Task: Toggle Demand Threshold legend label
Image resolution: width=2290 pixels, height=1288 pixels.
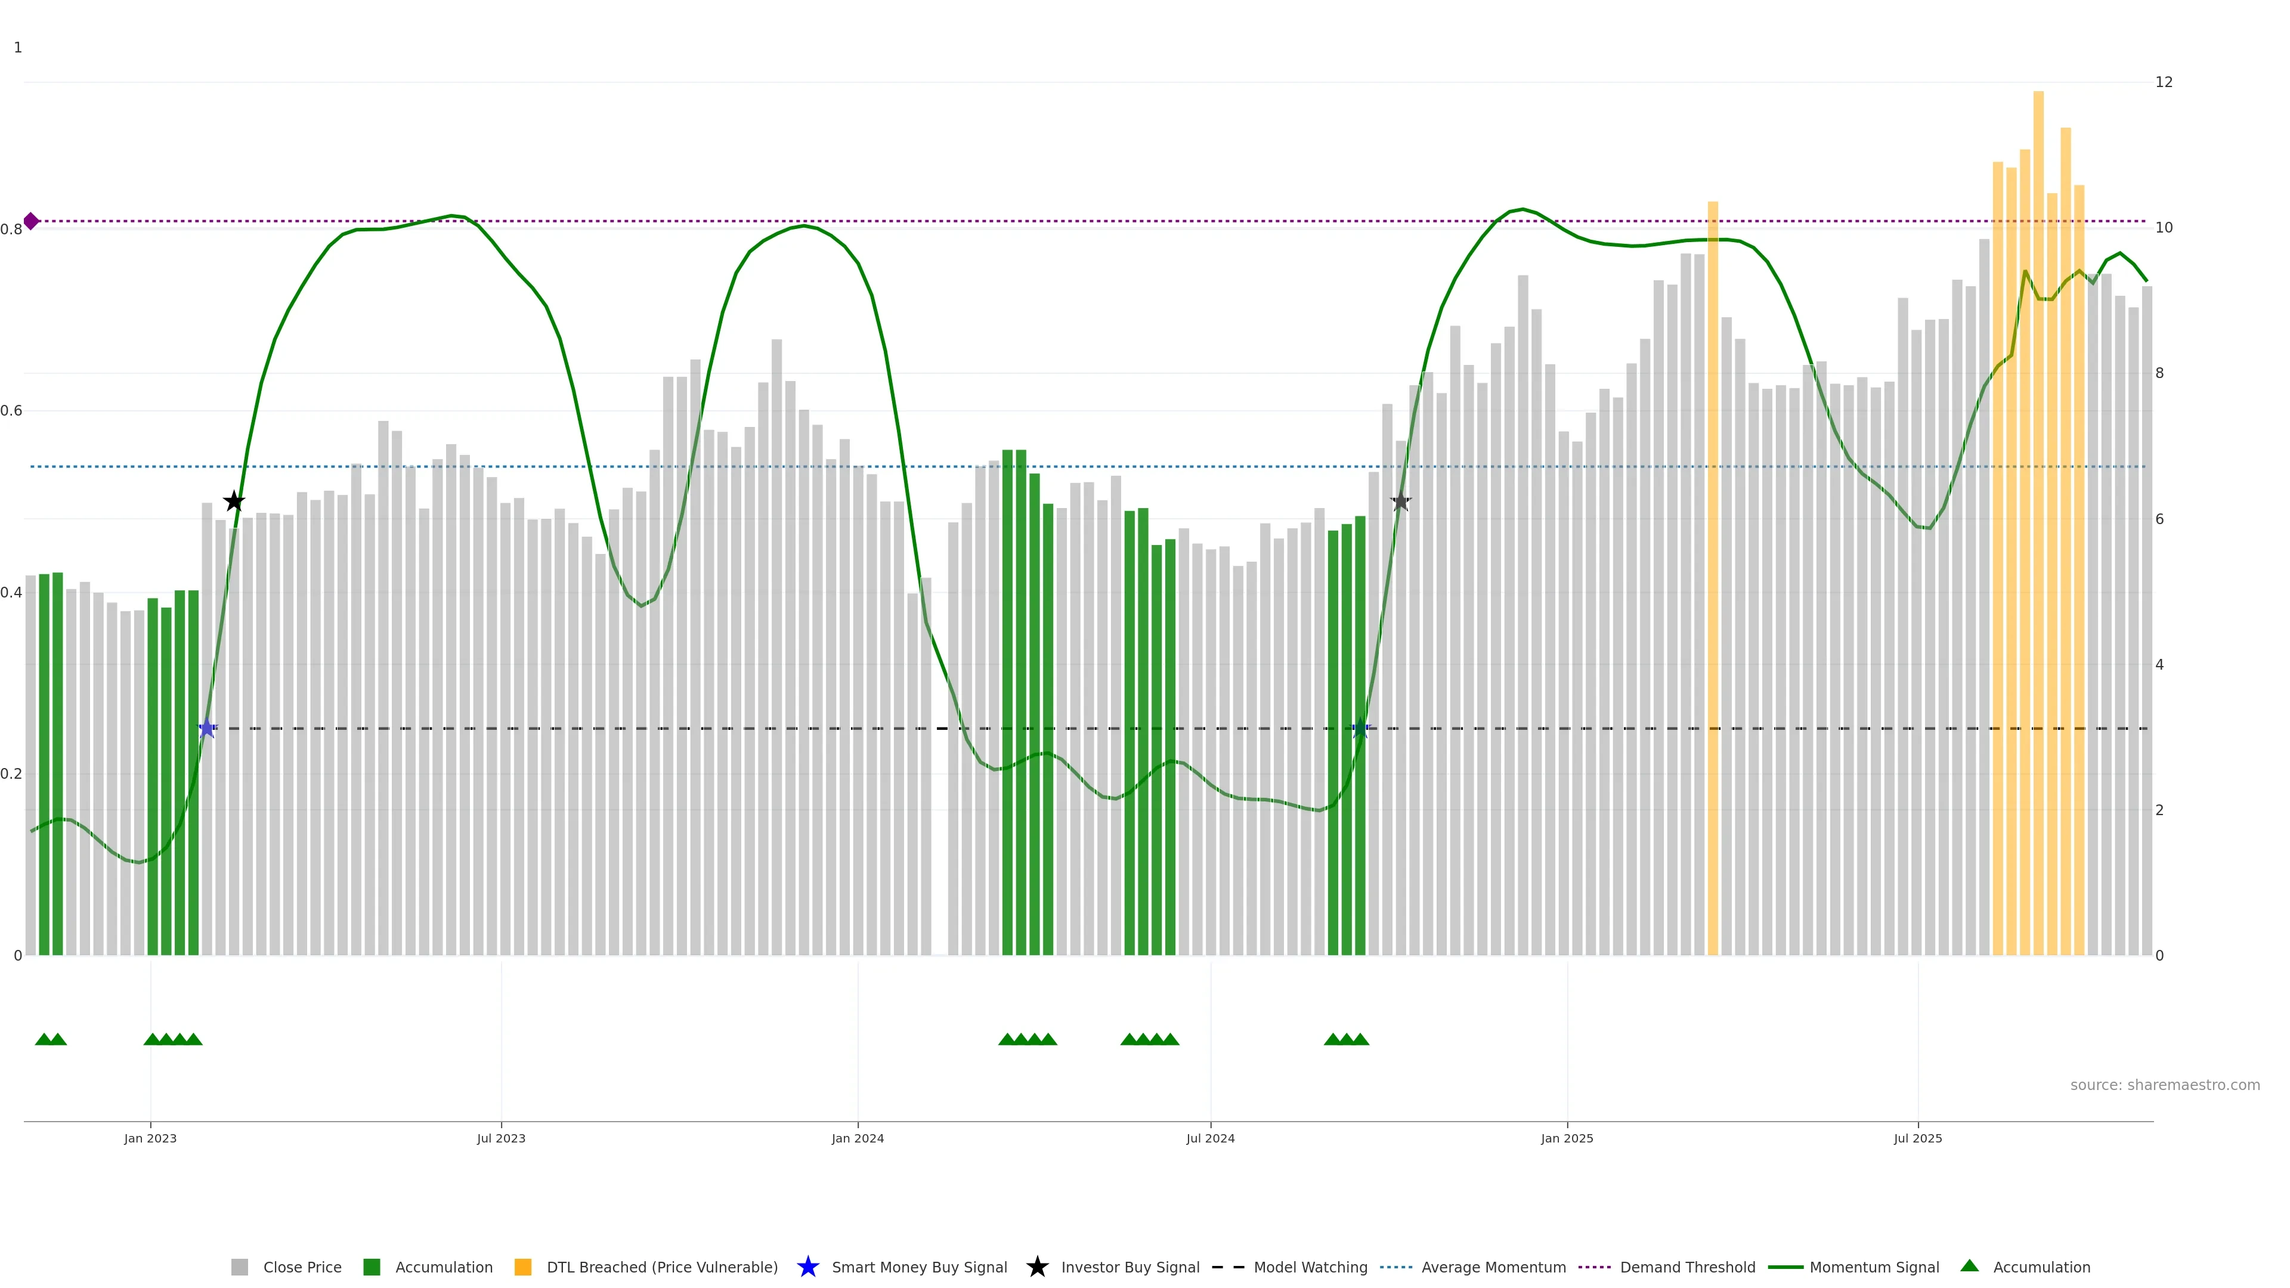Action: click(x=1687, y=1268)
